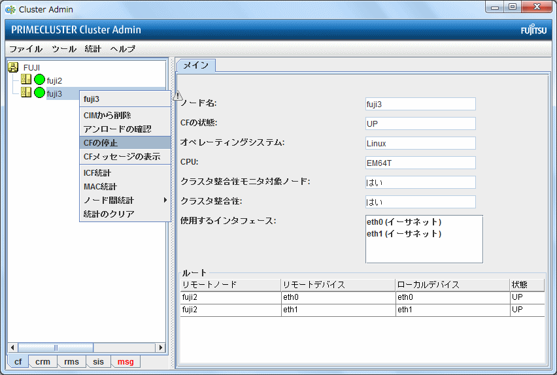Click the eth1 remote device cell

(338, 310)
